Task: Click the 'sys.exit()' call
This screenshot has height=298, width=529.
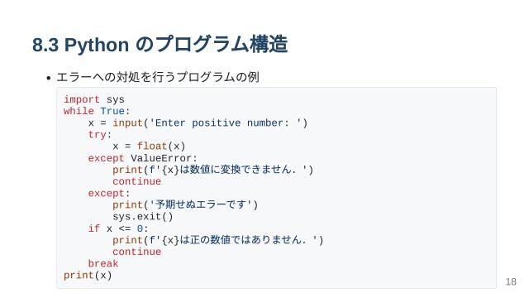Action: click(143, 217)
